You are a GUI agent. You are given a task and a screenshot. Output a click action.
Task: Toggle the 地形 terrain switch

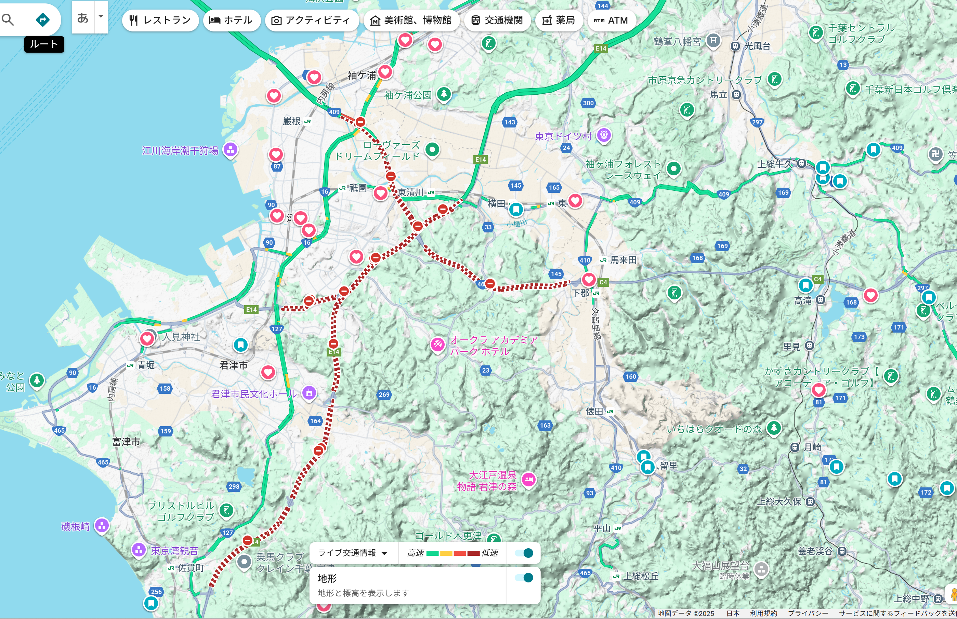524,578
